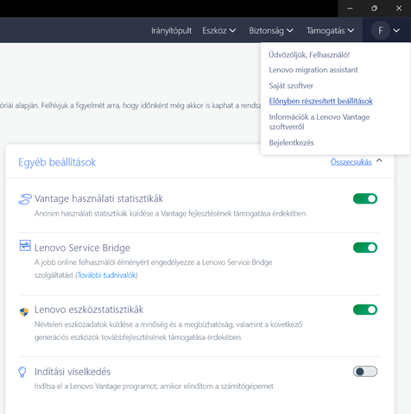Screen dimensions: 411x414
Task: Open the Biztonság dropdown menu
Action: (x=271, y=30)
